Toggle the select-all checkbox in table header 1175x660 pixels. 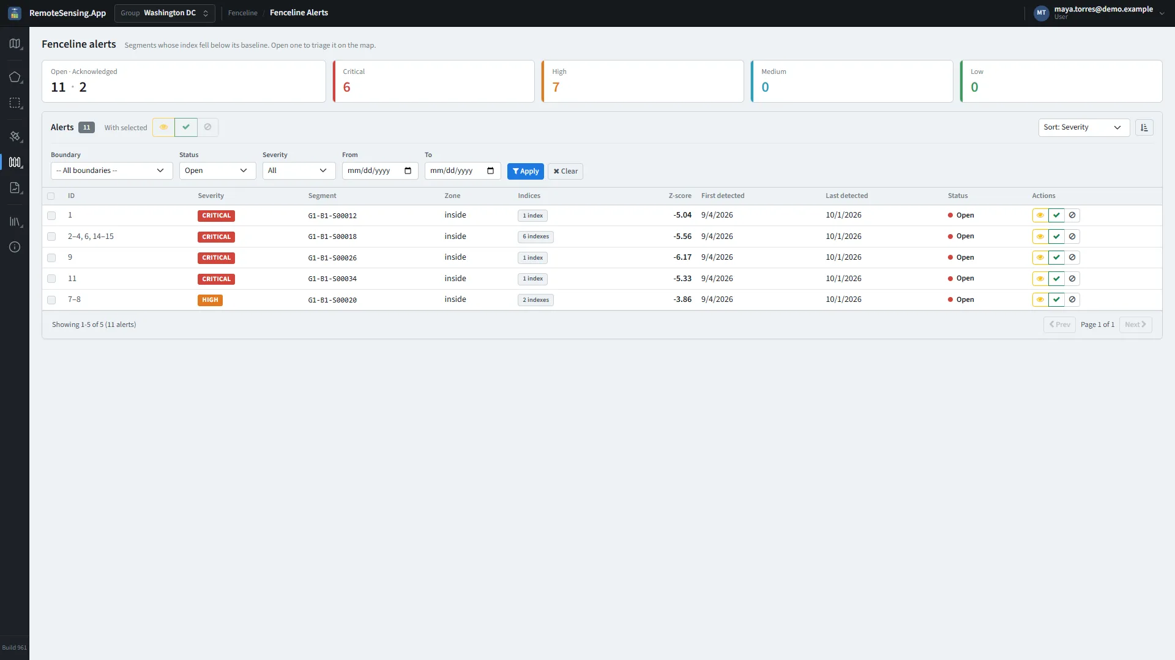(51, 196)
